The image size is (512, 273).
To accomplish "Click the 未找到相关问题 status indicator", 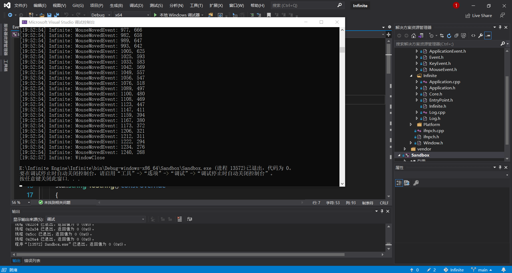I will pyautogui.click(x=55, y=203).
